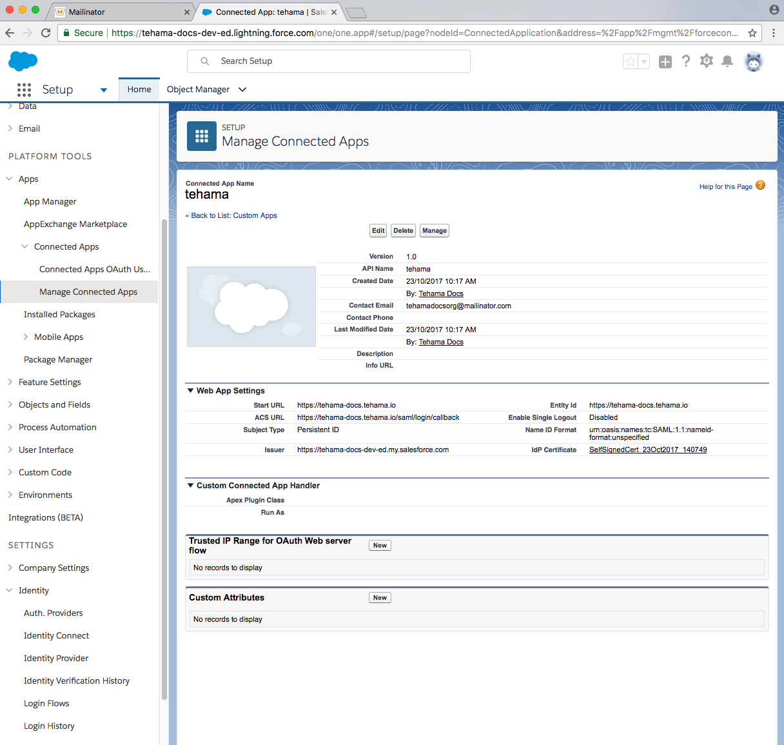Image resolution: width=784 pixels, height=745 pixels.
Task: Expand the Custom Code node
Action: tap(10, 473)
